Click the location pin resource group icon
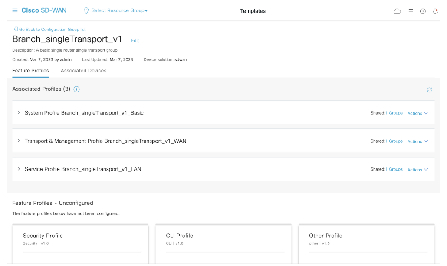Screen dimensions: 447x266 [86, 11]
